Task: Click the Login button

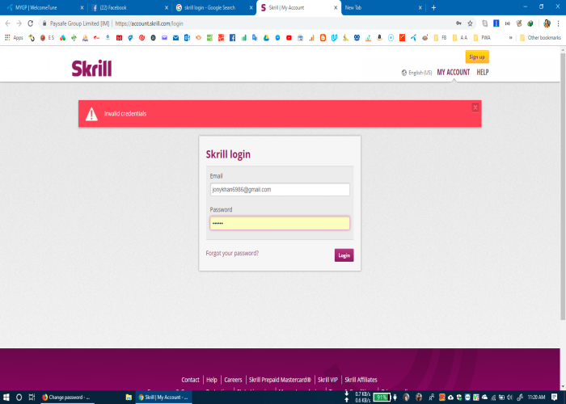Action: (344, 255)
